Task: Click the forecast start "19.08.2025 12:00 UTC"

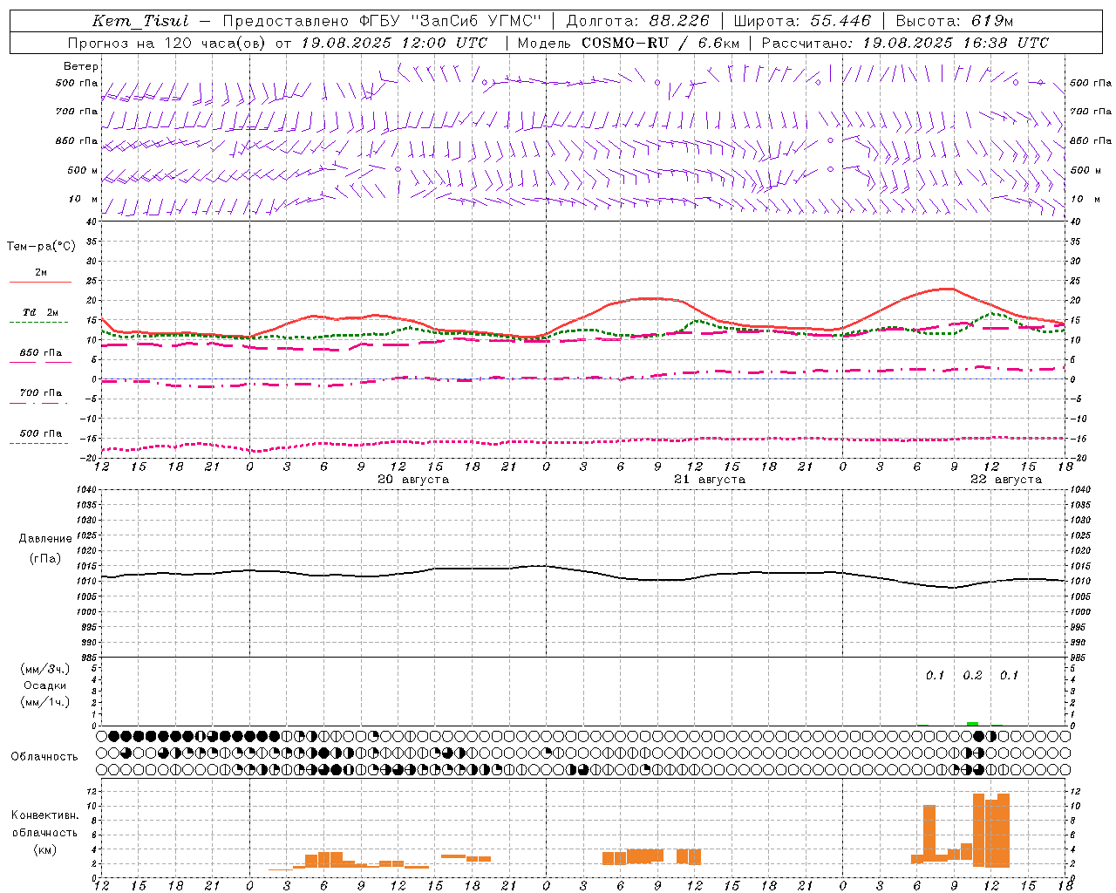Action: (394, 43)
